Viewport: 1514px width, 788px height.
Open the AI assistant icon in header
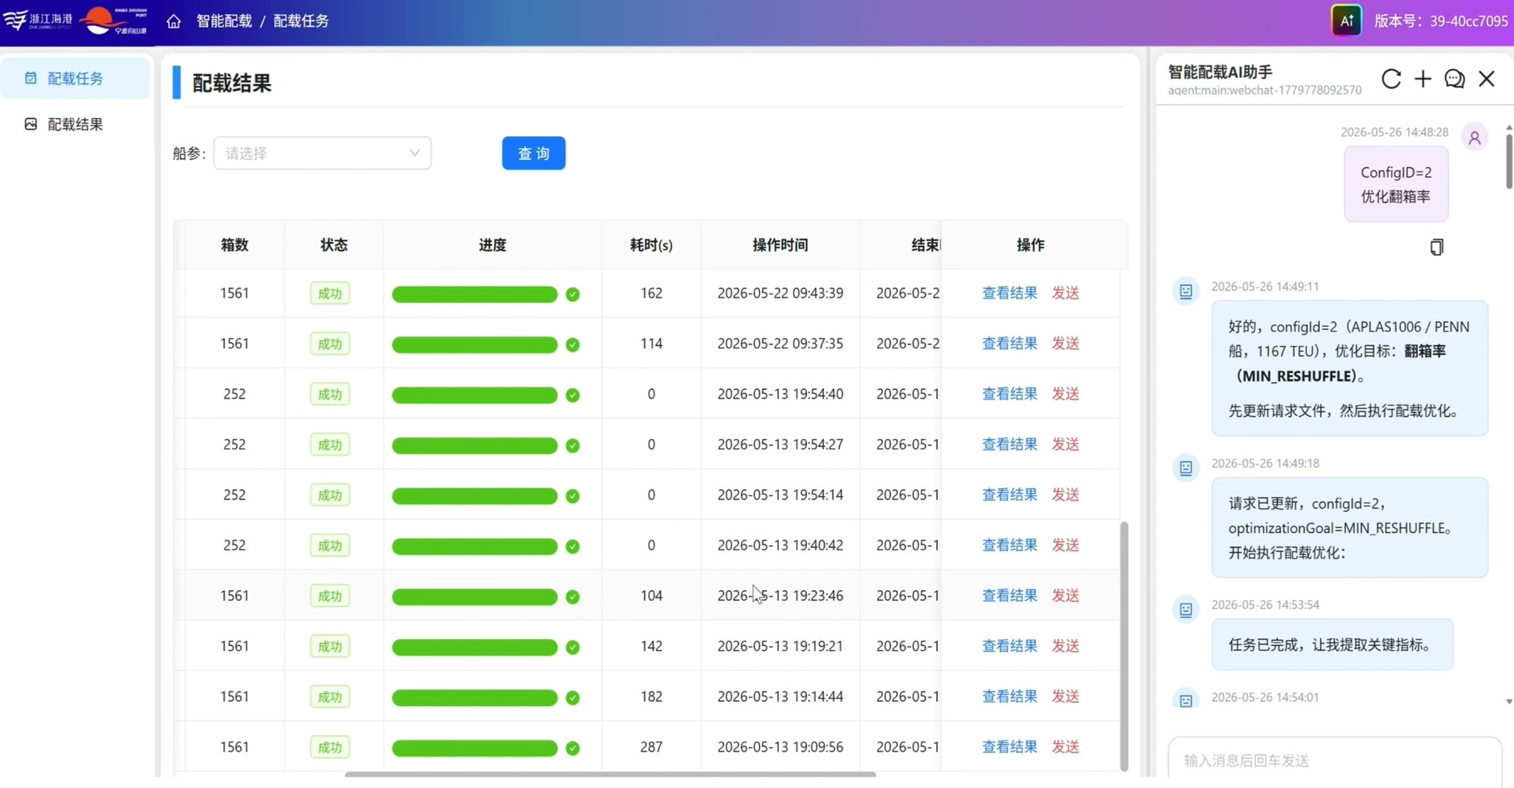coord(1346,21)
